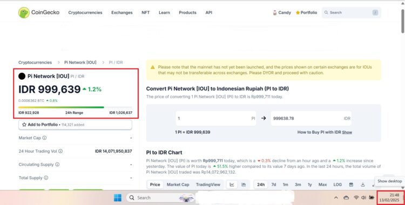The width and height of the screenshot is (405, 205).
Task: Click the CoinGecko search box
Action: 352,12
